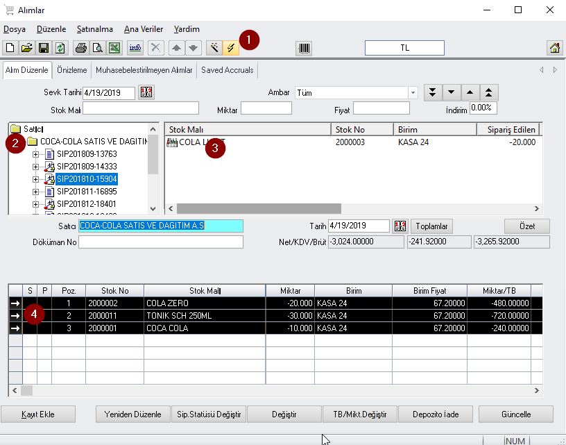Refresh with the green arrows document icon
Image resolution: width=566 pixels, height=445 pixels.
click(x=60, y=48)
